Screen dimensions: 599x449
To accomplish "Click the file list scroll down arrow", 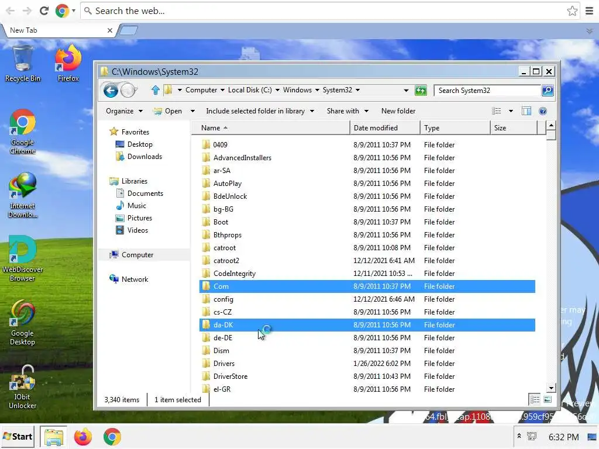I will (551, 388).
